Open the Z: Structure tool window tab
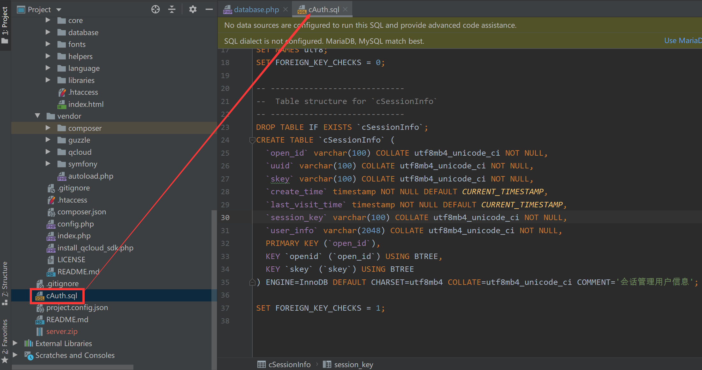 click(x=5, y=283)
